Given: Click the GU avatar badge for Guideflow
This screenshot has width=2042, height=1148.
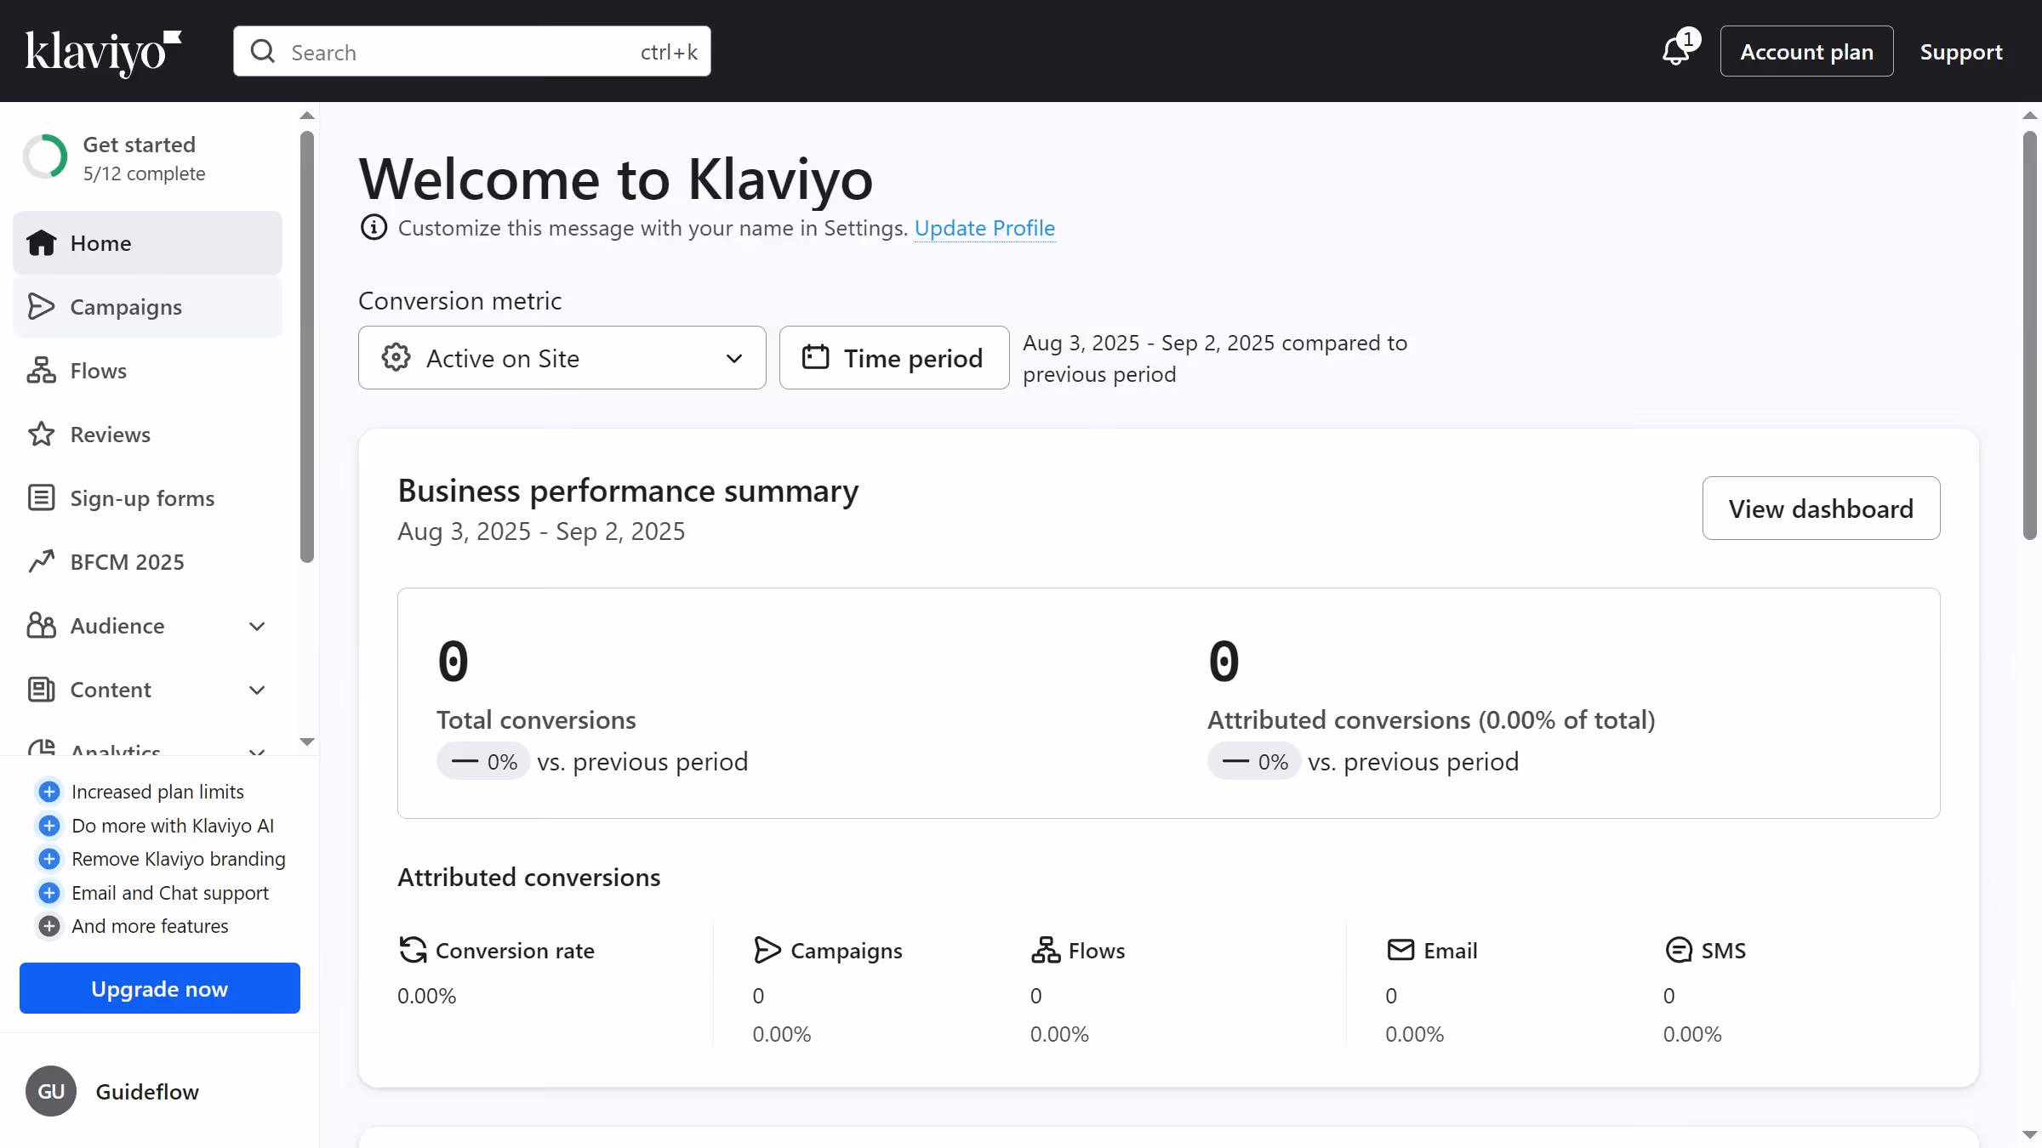Looking at the screenshot, I should tap(50, 1091).
